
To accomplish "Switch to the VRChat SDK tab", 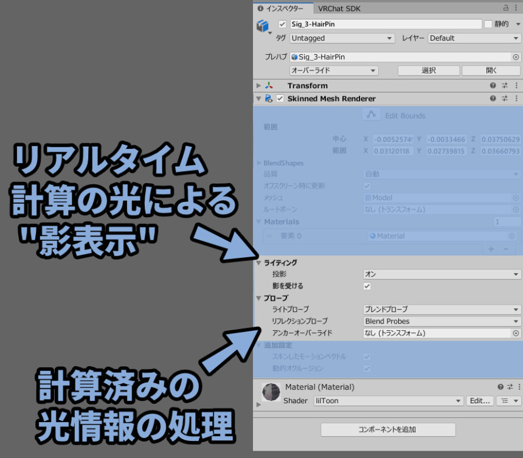I will click(339, 9).
